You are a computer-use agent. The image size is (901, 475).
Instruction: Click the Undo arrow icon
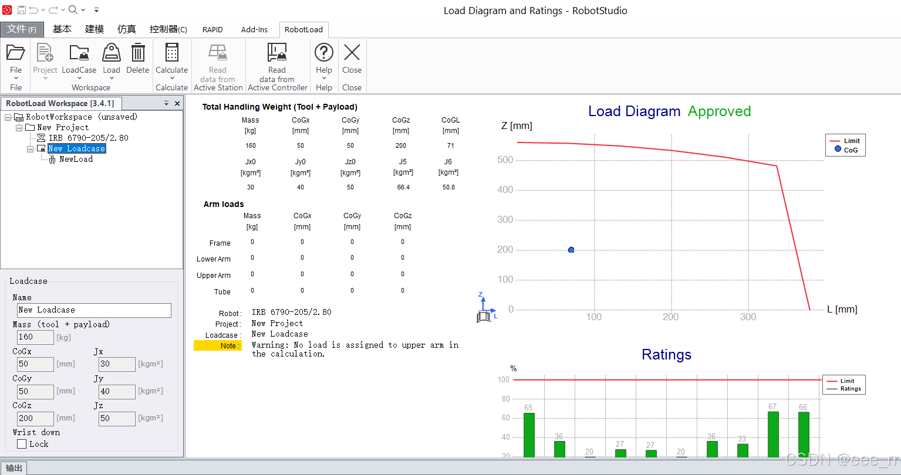click(33, 10)
